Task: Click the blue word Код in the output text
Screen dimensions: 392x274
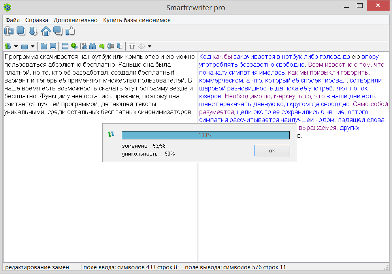Action: tap(205, 57)
